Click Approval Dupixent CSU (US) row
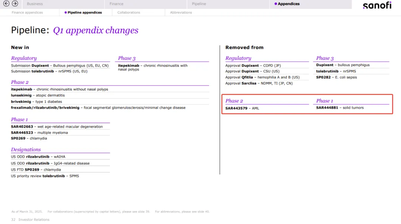 click(252, 71)
